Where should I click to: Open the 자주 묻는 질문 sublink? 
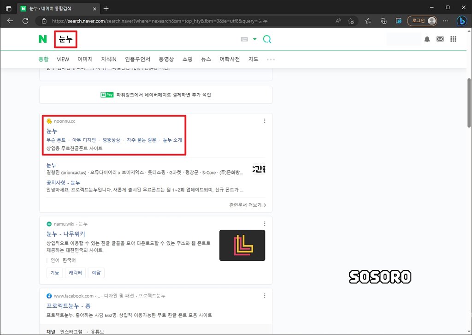click(x=142, y=140)
